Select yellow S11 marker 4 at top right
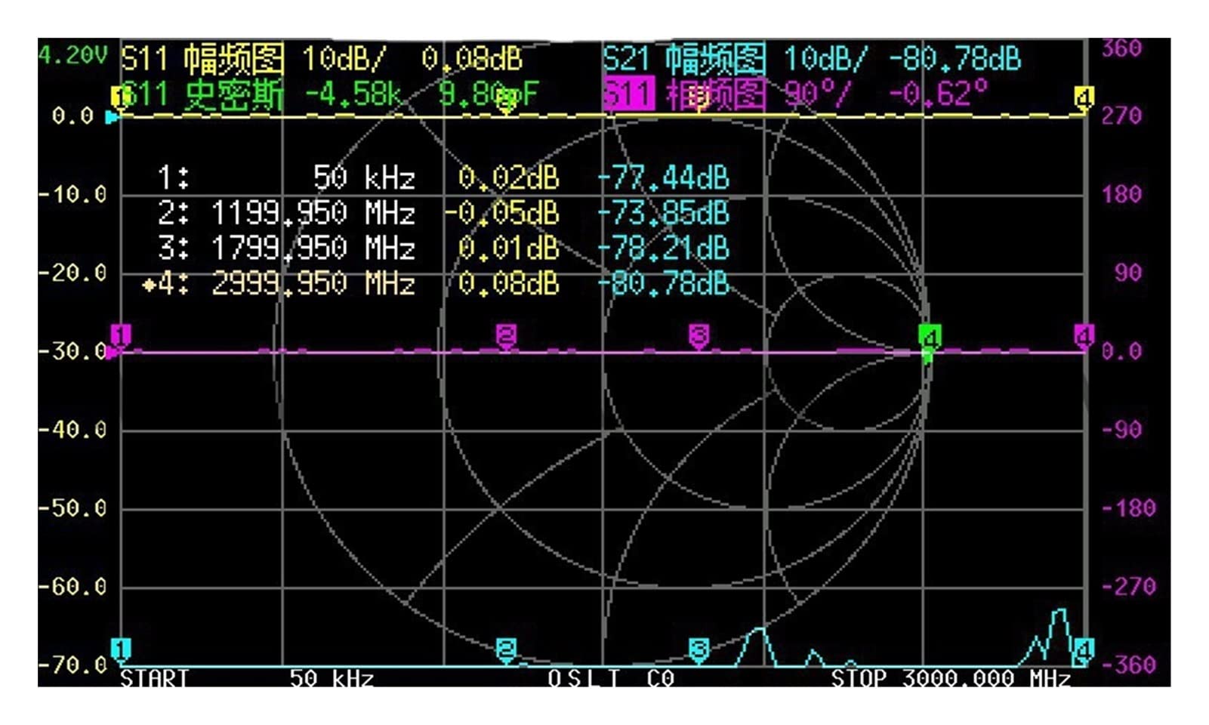The height and width of the screenshot is (725, 1209). click(1084, 99)
